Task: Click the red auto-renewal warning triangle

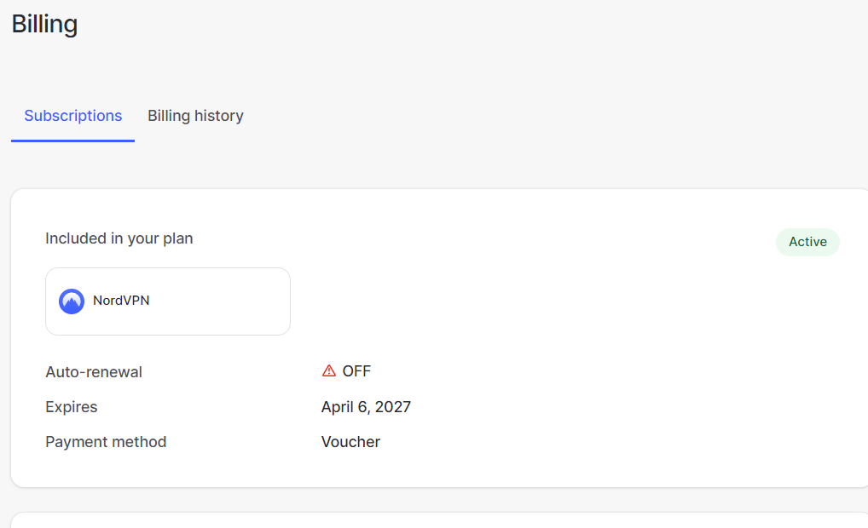Action: 329,371
